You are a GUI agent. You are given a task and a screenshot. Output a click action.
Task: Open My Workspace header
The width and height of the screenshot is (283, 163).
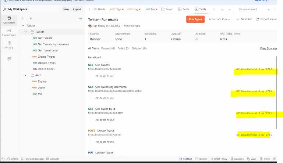15,9
